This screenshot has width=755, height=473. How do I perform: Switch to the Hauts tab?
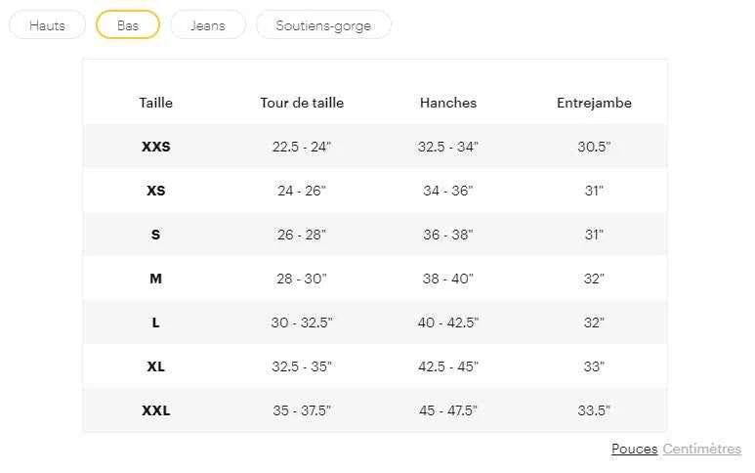(x=47, y=25)
